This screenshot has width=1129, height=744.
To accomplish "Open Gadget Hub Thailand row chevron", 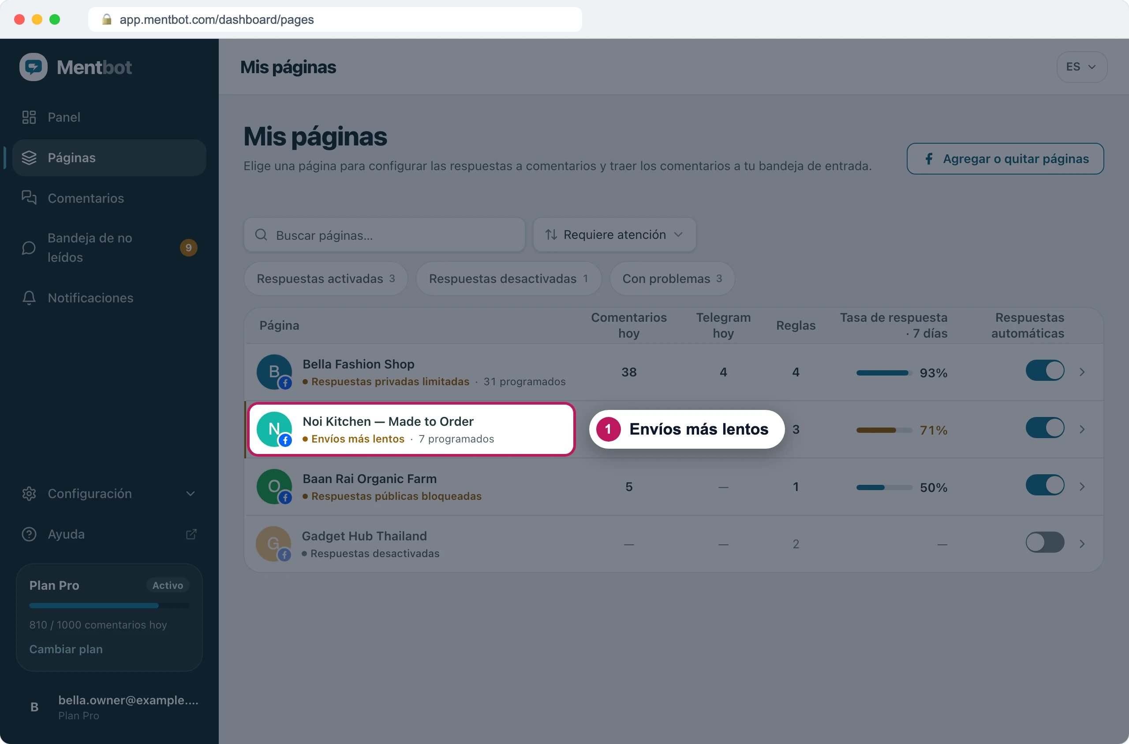I will (x=1082, y=544).
